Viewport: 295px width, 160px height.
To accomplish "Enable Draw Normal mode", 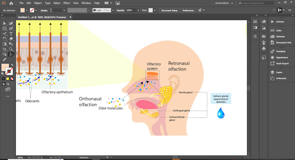I will [3, 84].
